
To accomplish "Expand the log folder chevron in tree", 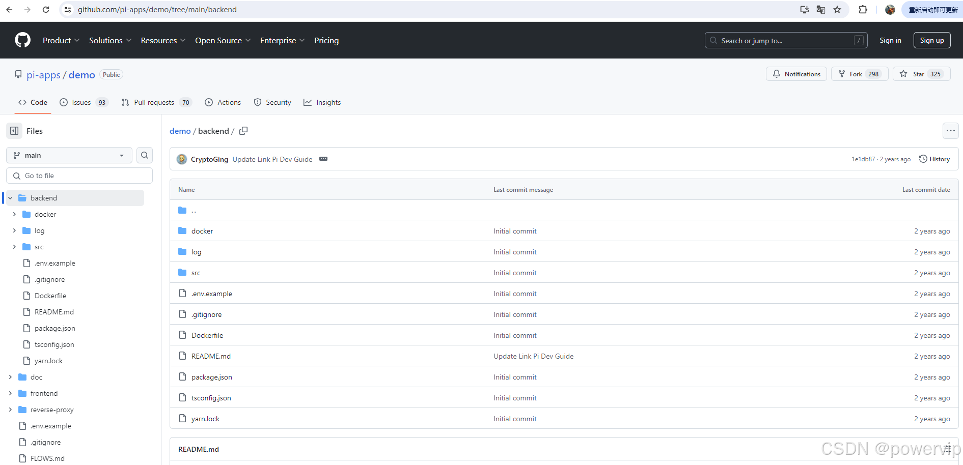I will pyautogui.click(x=14, y=230).
